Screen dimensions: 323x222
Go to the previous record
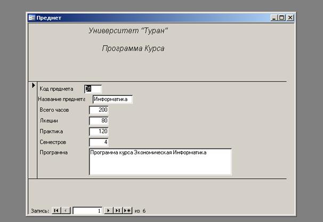coord(66,210)
